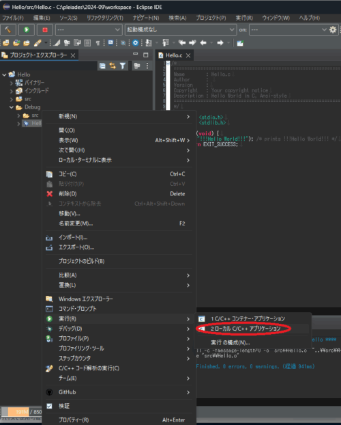The image size is (341, 425).
Task: Expand the 新規(N) submenu
Action: (119, 117)
